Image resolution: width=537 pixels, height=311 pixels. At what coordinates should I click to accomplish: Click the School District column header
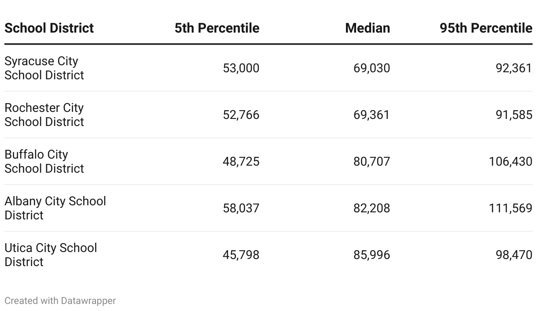(x=49, y=28)
